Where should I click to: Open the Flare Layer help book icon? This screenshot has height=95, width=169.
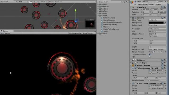[x=162, y=63]
